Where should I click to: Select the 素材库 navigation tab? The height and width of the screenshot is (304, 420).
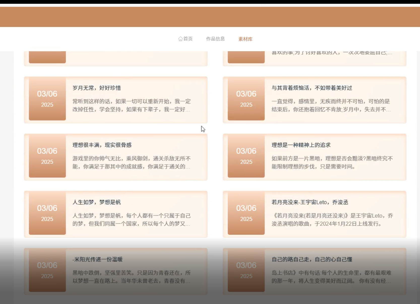tap(245, 39)
